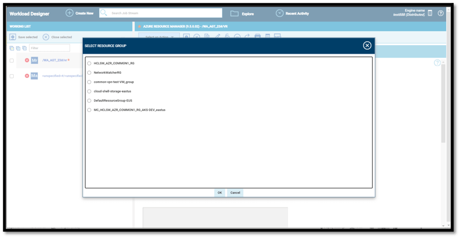Viewport: 460px width, 238px height.
Task: Click the printer icon in editor toolbar
Action: (257, 36)
